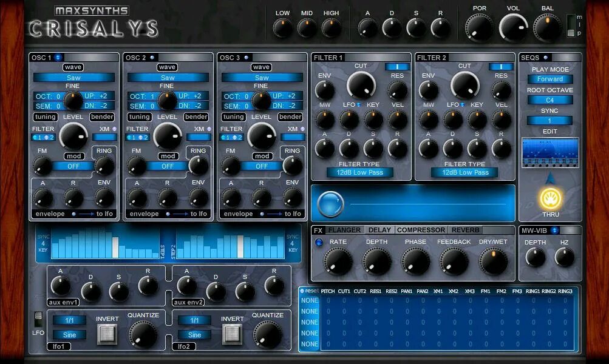Click the aux env1 label button

pos(63,302)
